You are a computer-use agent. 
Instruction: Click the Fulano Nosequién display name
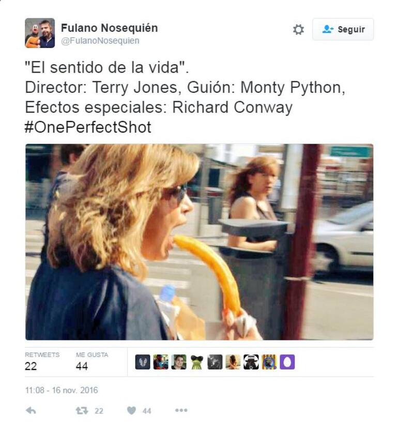click(110, 27)
